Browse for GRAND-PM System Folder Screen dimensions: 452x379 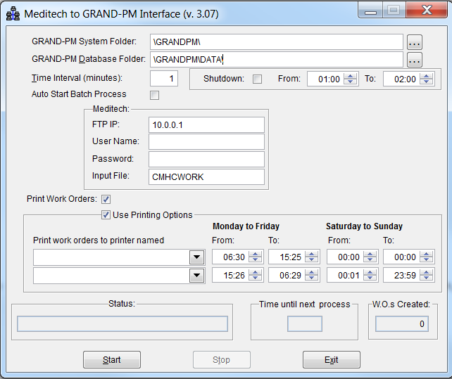[x=415, y=42]
